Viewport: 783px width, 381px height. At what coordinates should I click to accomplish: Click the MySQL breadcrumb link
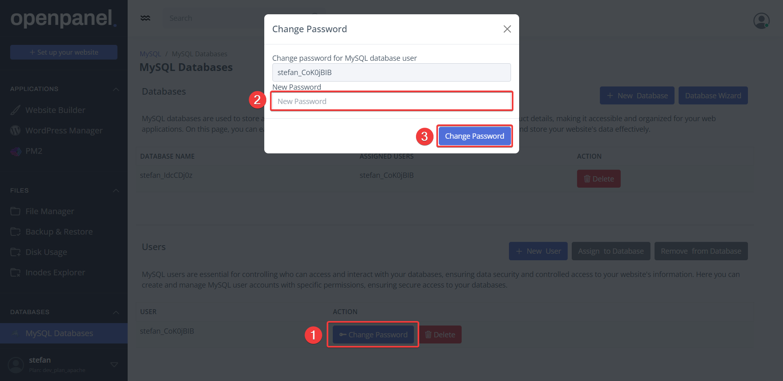pos(150,54)
